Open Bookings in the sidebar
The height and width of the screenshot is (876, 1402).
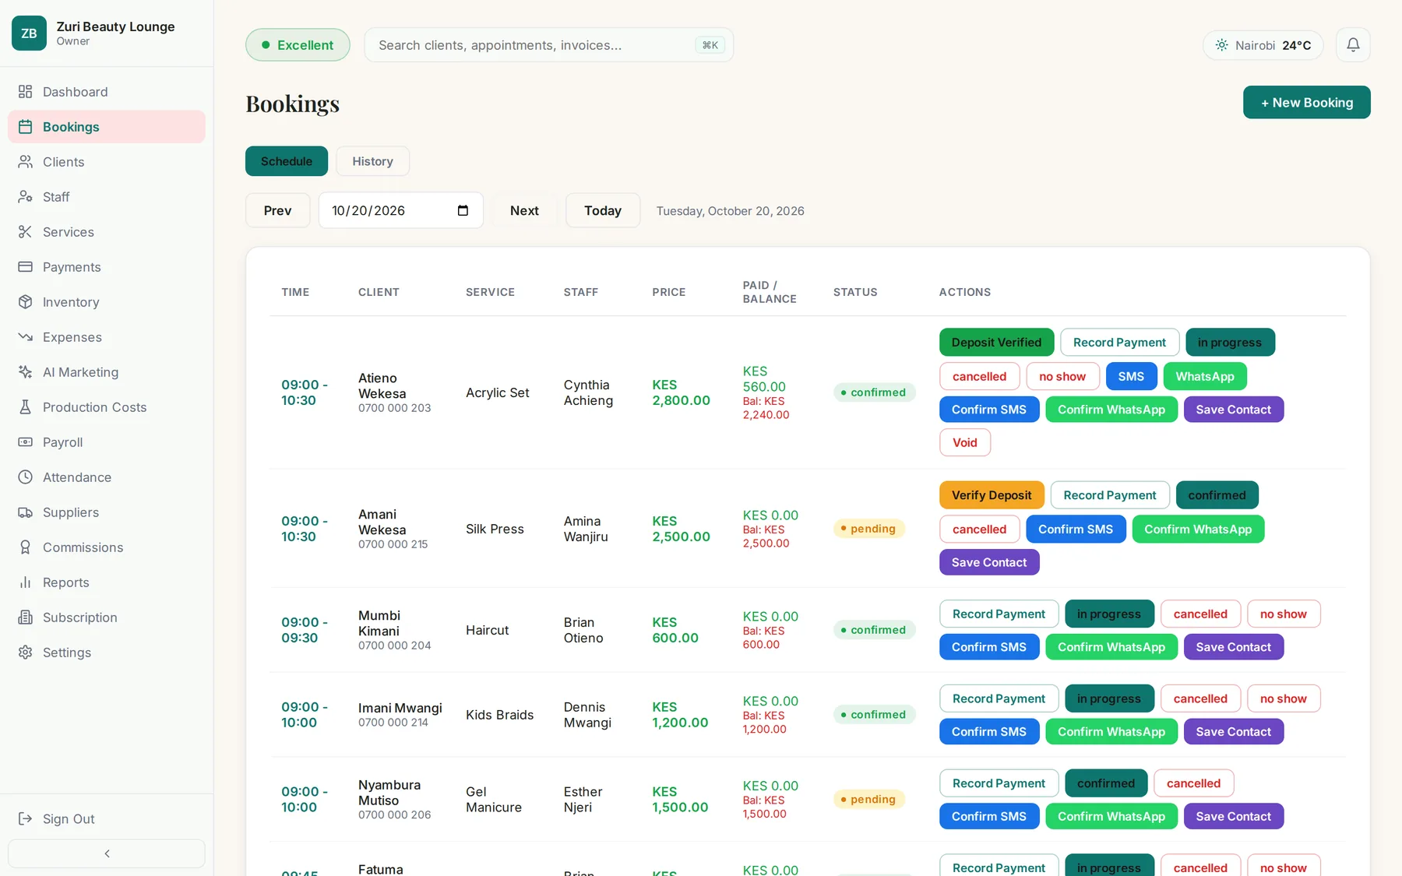point(107,127)
